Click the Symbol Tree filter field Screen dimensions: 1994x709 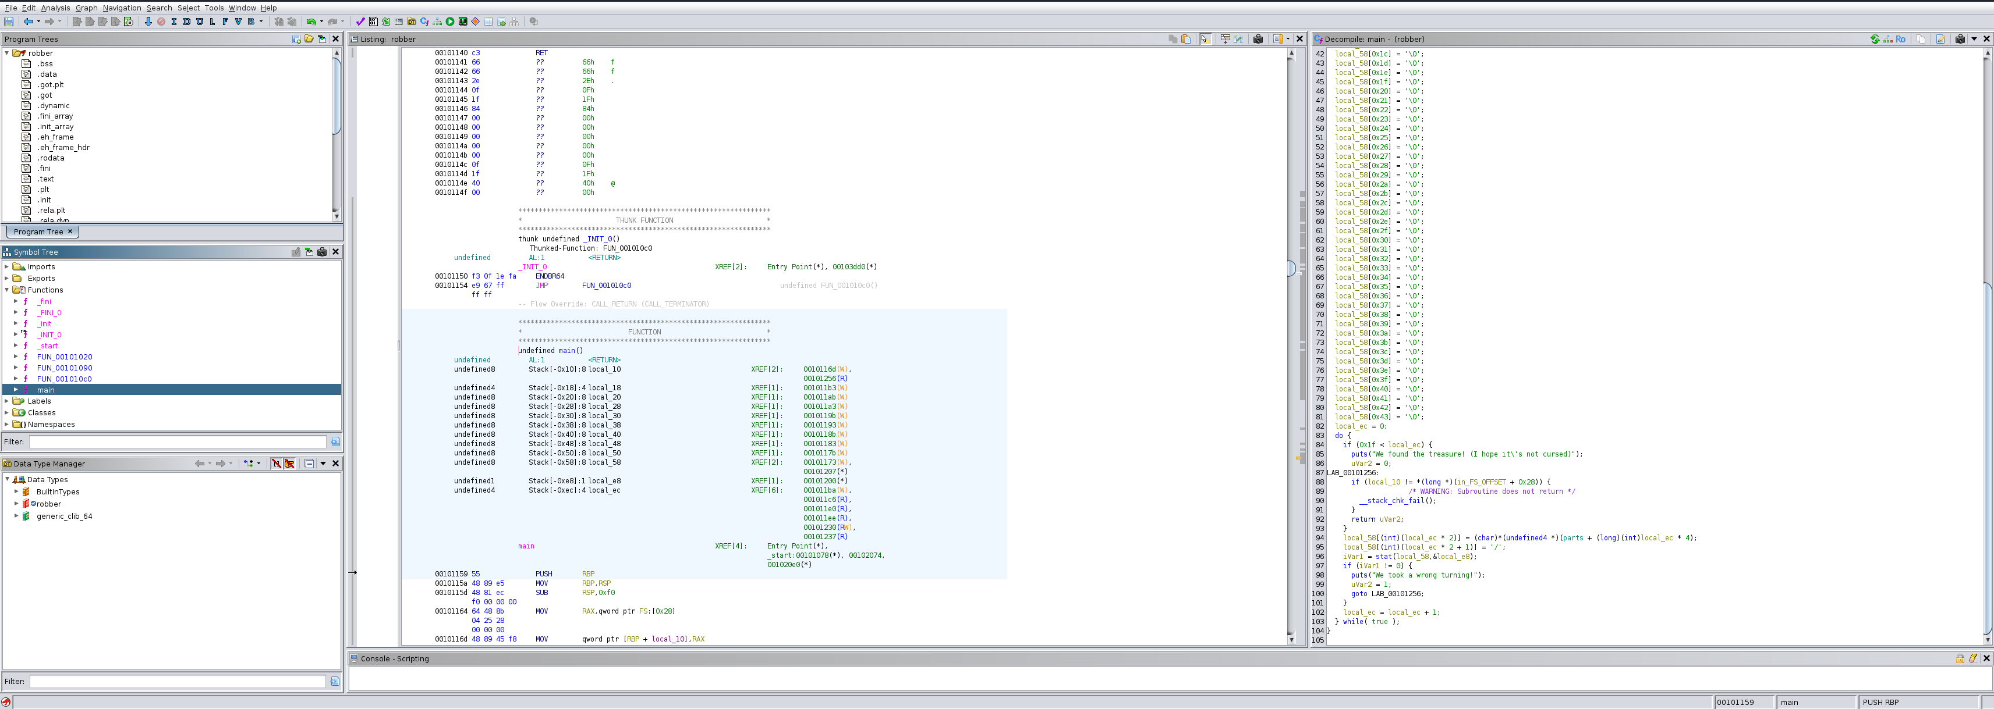coord(177,441)
